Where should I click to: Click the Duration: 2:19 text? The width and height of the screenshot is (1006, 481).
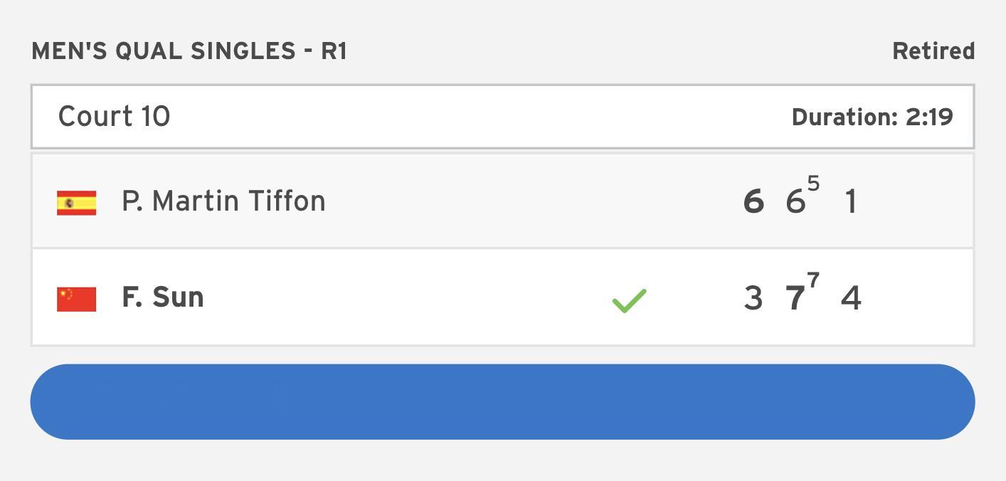coord(872,117)
